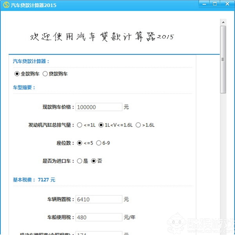235x235 pixels.
Task: Mark car as not imported with 否
Action: coord(94,161)
